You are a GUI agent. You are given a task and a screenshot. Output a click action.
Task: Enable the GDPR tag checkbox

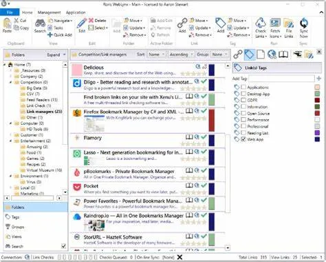243,100
